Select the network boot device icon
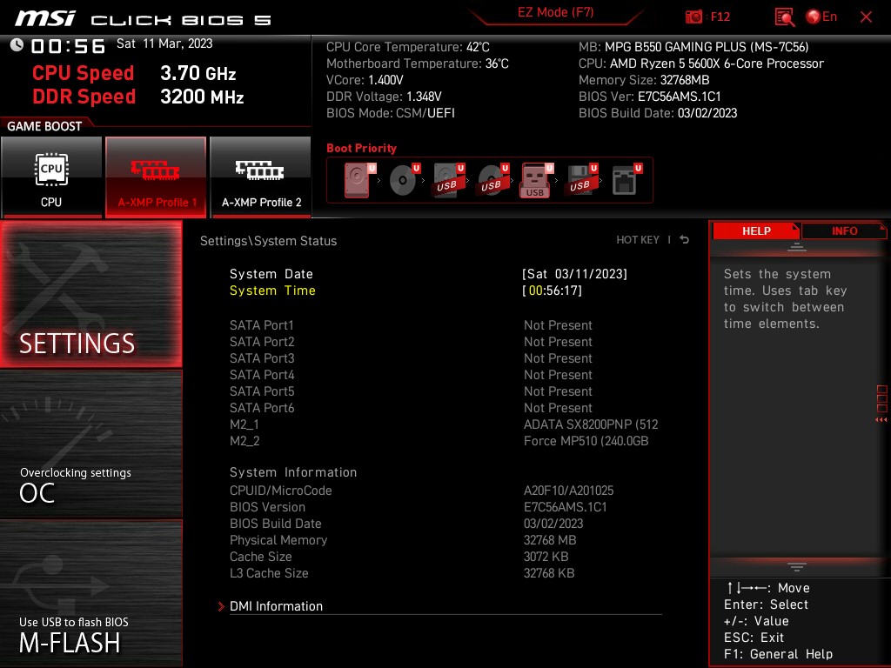Screen dimensions: 891x668 [626, 180]
